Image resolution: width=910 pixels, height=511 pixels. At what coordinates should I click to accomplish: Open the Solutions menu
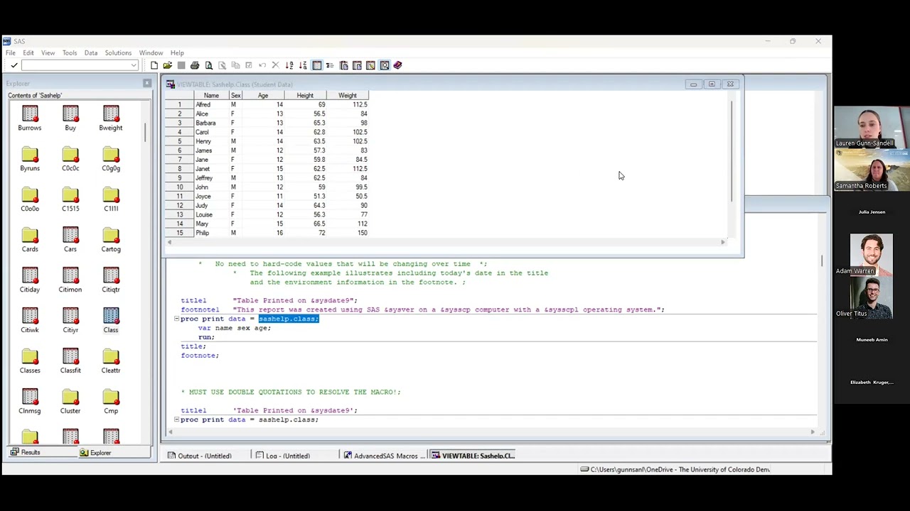pos(118,53)
